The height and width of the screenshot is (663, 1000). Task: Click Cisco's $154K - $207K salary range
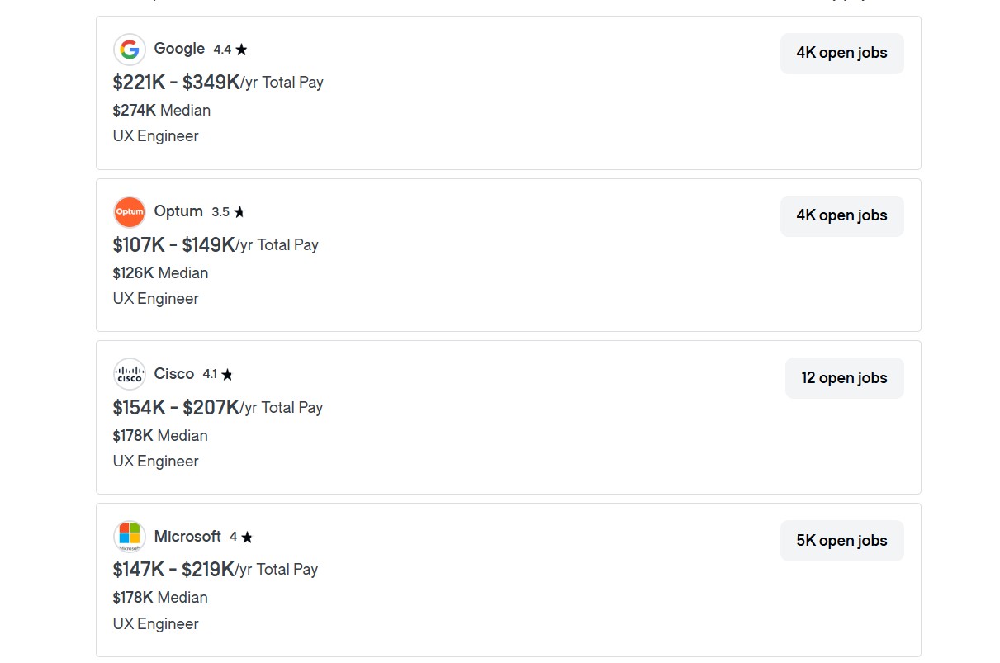click(176, 408)
